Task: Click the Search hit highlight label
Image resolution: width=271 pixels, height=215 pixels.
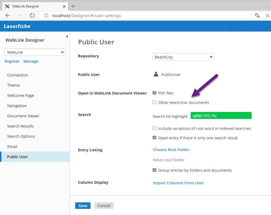Action: coord(170,116)
